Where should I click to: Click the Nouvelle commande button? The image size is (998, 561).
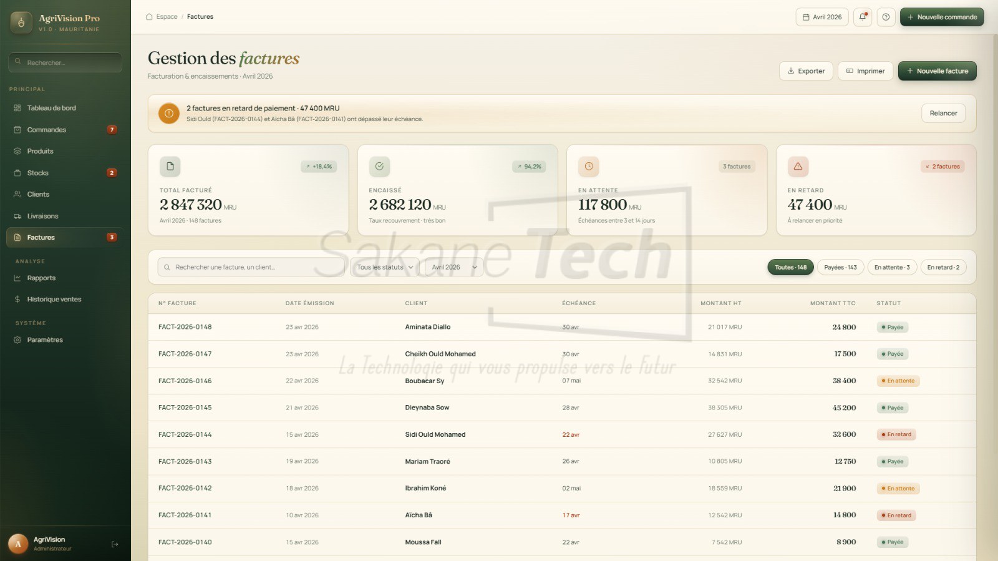pyautogui.click(x=942, y=17)
